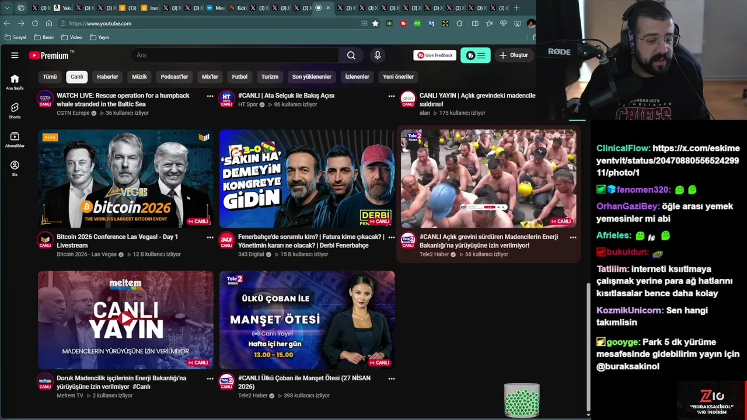Open Ana Sayfa in the sidebar

(15, 82)
